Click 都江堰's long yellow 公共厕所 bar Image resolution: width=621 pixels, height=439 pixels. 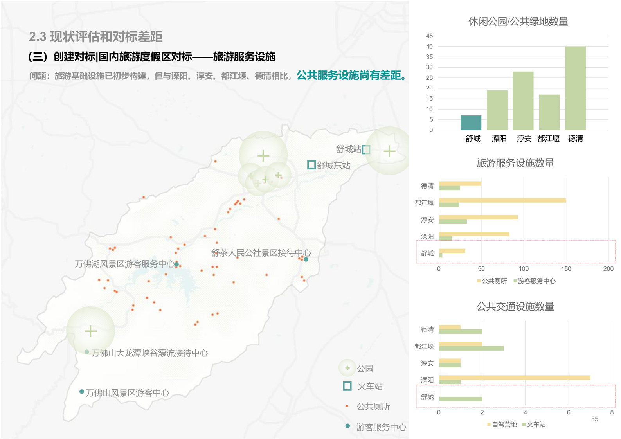tap(502, 200)
